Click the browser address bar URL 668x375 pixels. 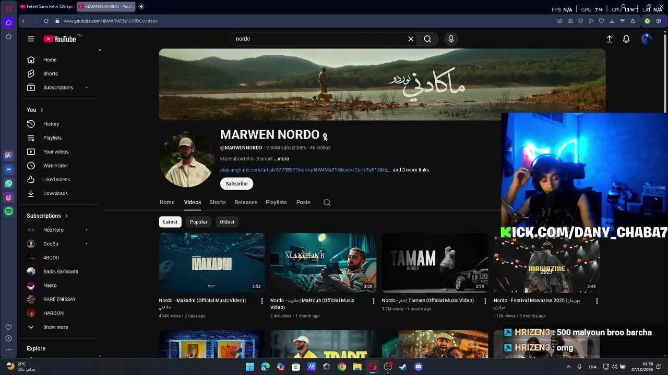point(110,21)
